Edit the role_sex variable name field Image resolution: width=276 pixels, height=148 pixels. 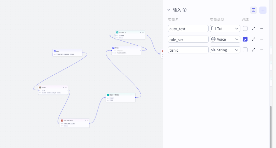pyautogui.click(x=188, y=39)
